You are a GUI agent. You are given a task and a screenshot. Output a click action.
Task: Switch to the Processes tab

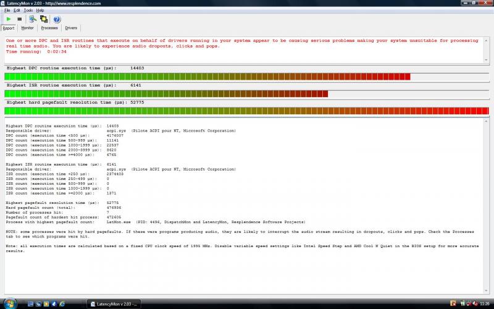click(x=49, y=28)
